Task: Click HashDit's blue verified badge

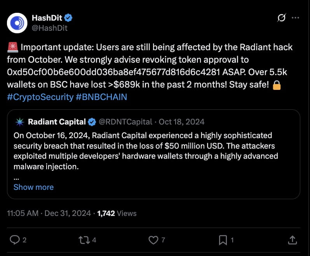Action: [68, 18]
